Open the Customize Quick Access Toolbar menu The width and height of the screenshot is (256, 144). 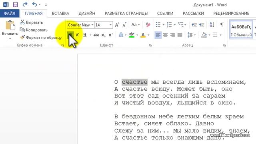(46, 5)
